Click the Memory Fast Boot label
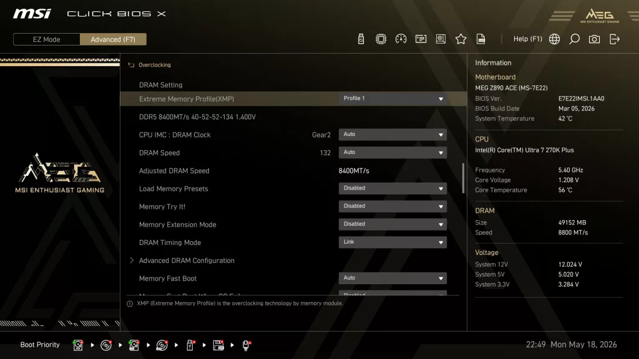639x359 pixels. click(168, 279)
